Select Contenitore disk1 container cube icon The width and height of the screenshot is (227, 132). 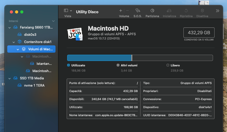click(x=19, y=42)
